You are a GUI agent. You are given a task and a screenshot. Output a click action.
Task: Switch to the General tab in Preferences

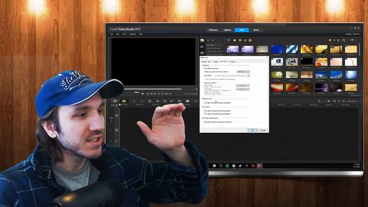point(204,62)
